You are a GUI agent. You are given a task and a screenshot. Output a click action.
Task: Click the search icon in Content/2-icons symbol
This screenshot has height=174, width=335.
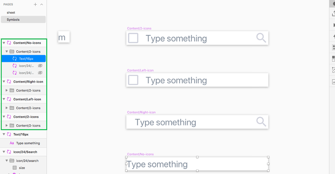(x=261, y=38)
